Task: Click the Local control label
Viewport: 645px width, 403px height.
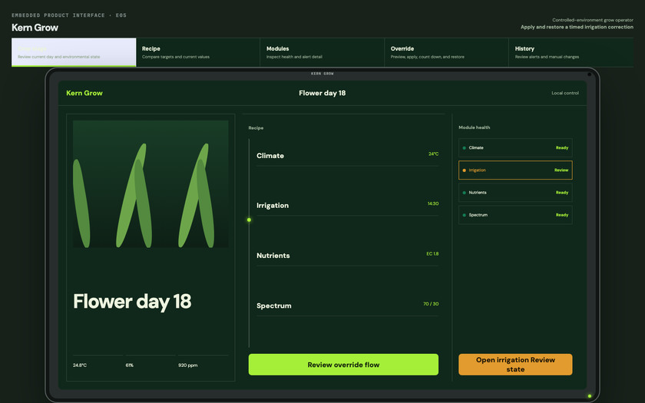Action: tap(565, 93)
